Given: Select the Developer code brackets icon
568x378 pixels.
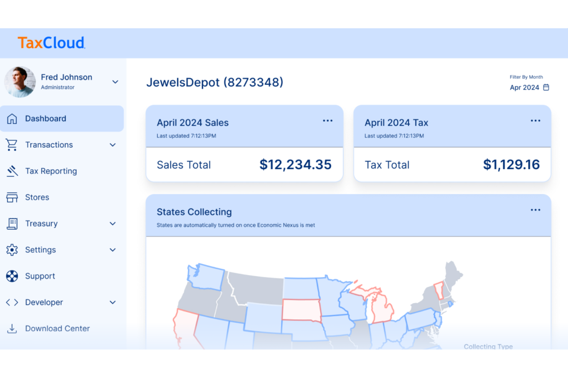Looking at the screenshot, I should point(12,302).
